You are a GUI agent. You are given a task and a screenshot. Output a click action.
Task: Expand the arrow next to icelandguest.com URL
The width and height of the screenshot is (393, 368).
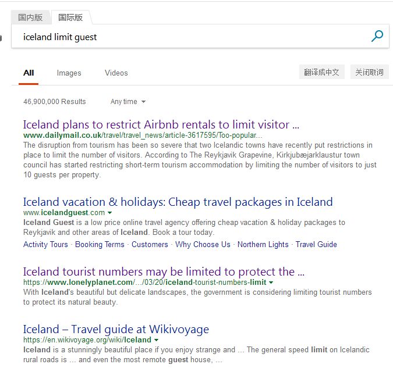point(109,213)
